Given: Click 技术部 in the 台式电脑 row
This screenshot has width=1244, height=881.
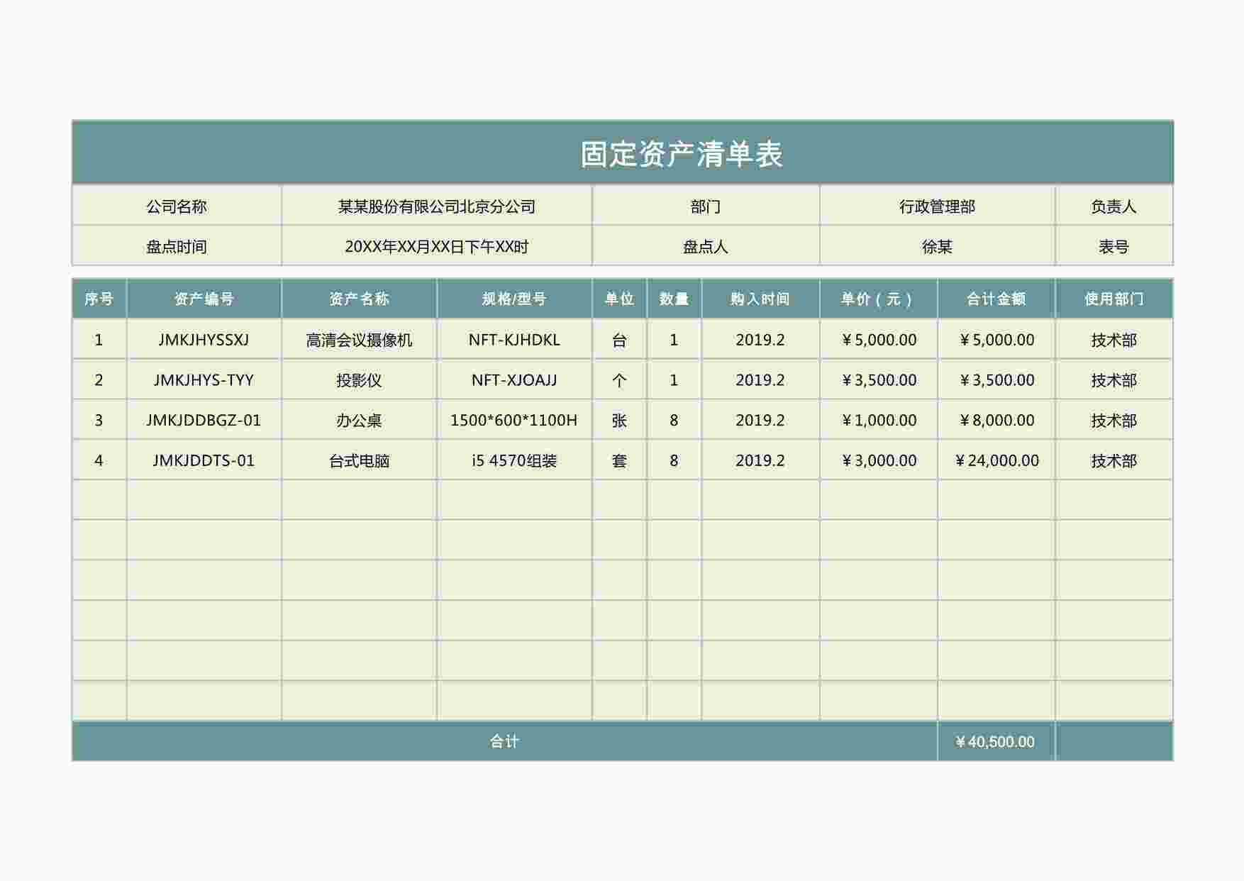Looking at the screenshot, I should click(x=1114, y=460).
